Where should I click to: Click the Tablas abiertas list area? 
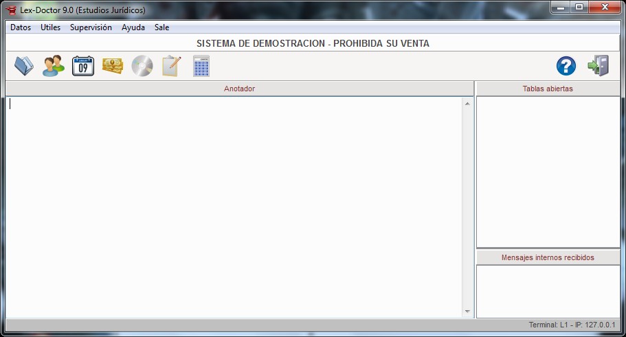click(548, 172)
